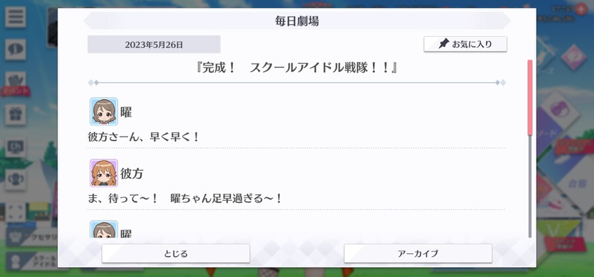
Task: Open the gift box present icon
Action: 16,115
